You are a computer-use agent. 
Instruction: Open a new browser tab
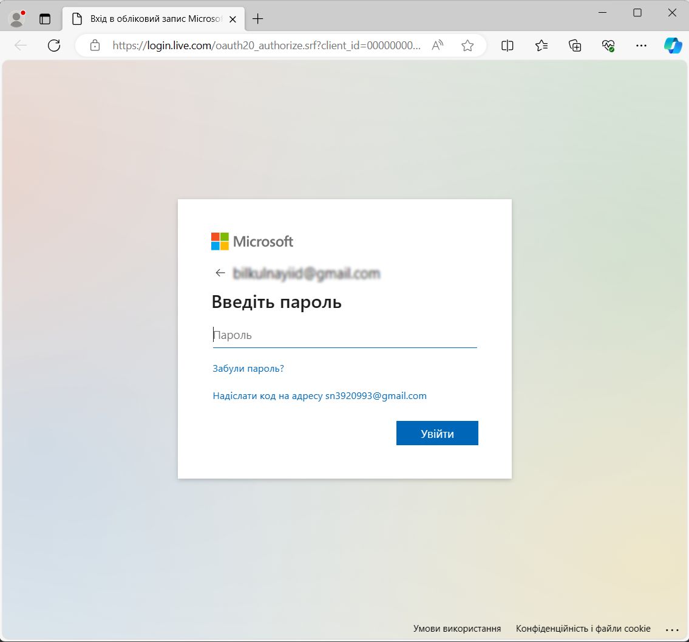pyautogui.click(x=257, y=18)
